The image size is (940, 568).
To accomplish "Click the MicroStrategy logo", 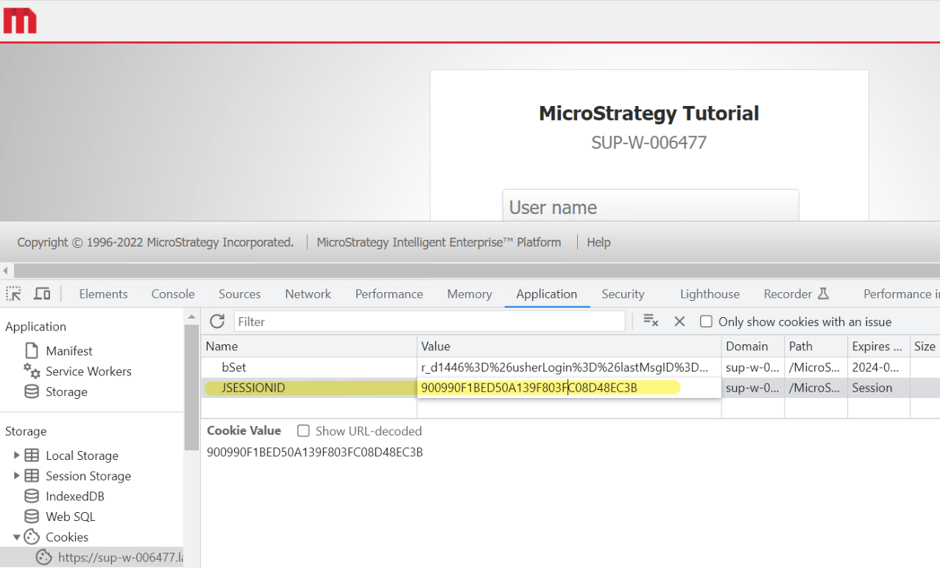I will (20, 21).
